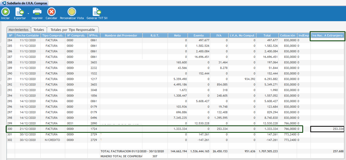Open Personalizar Vista grid icon
This screenshot has width=346, height=160.
point(71,12)
